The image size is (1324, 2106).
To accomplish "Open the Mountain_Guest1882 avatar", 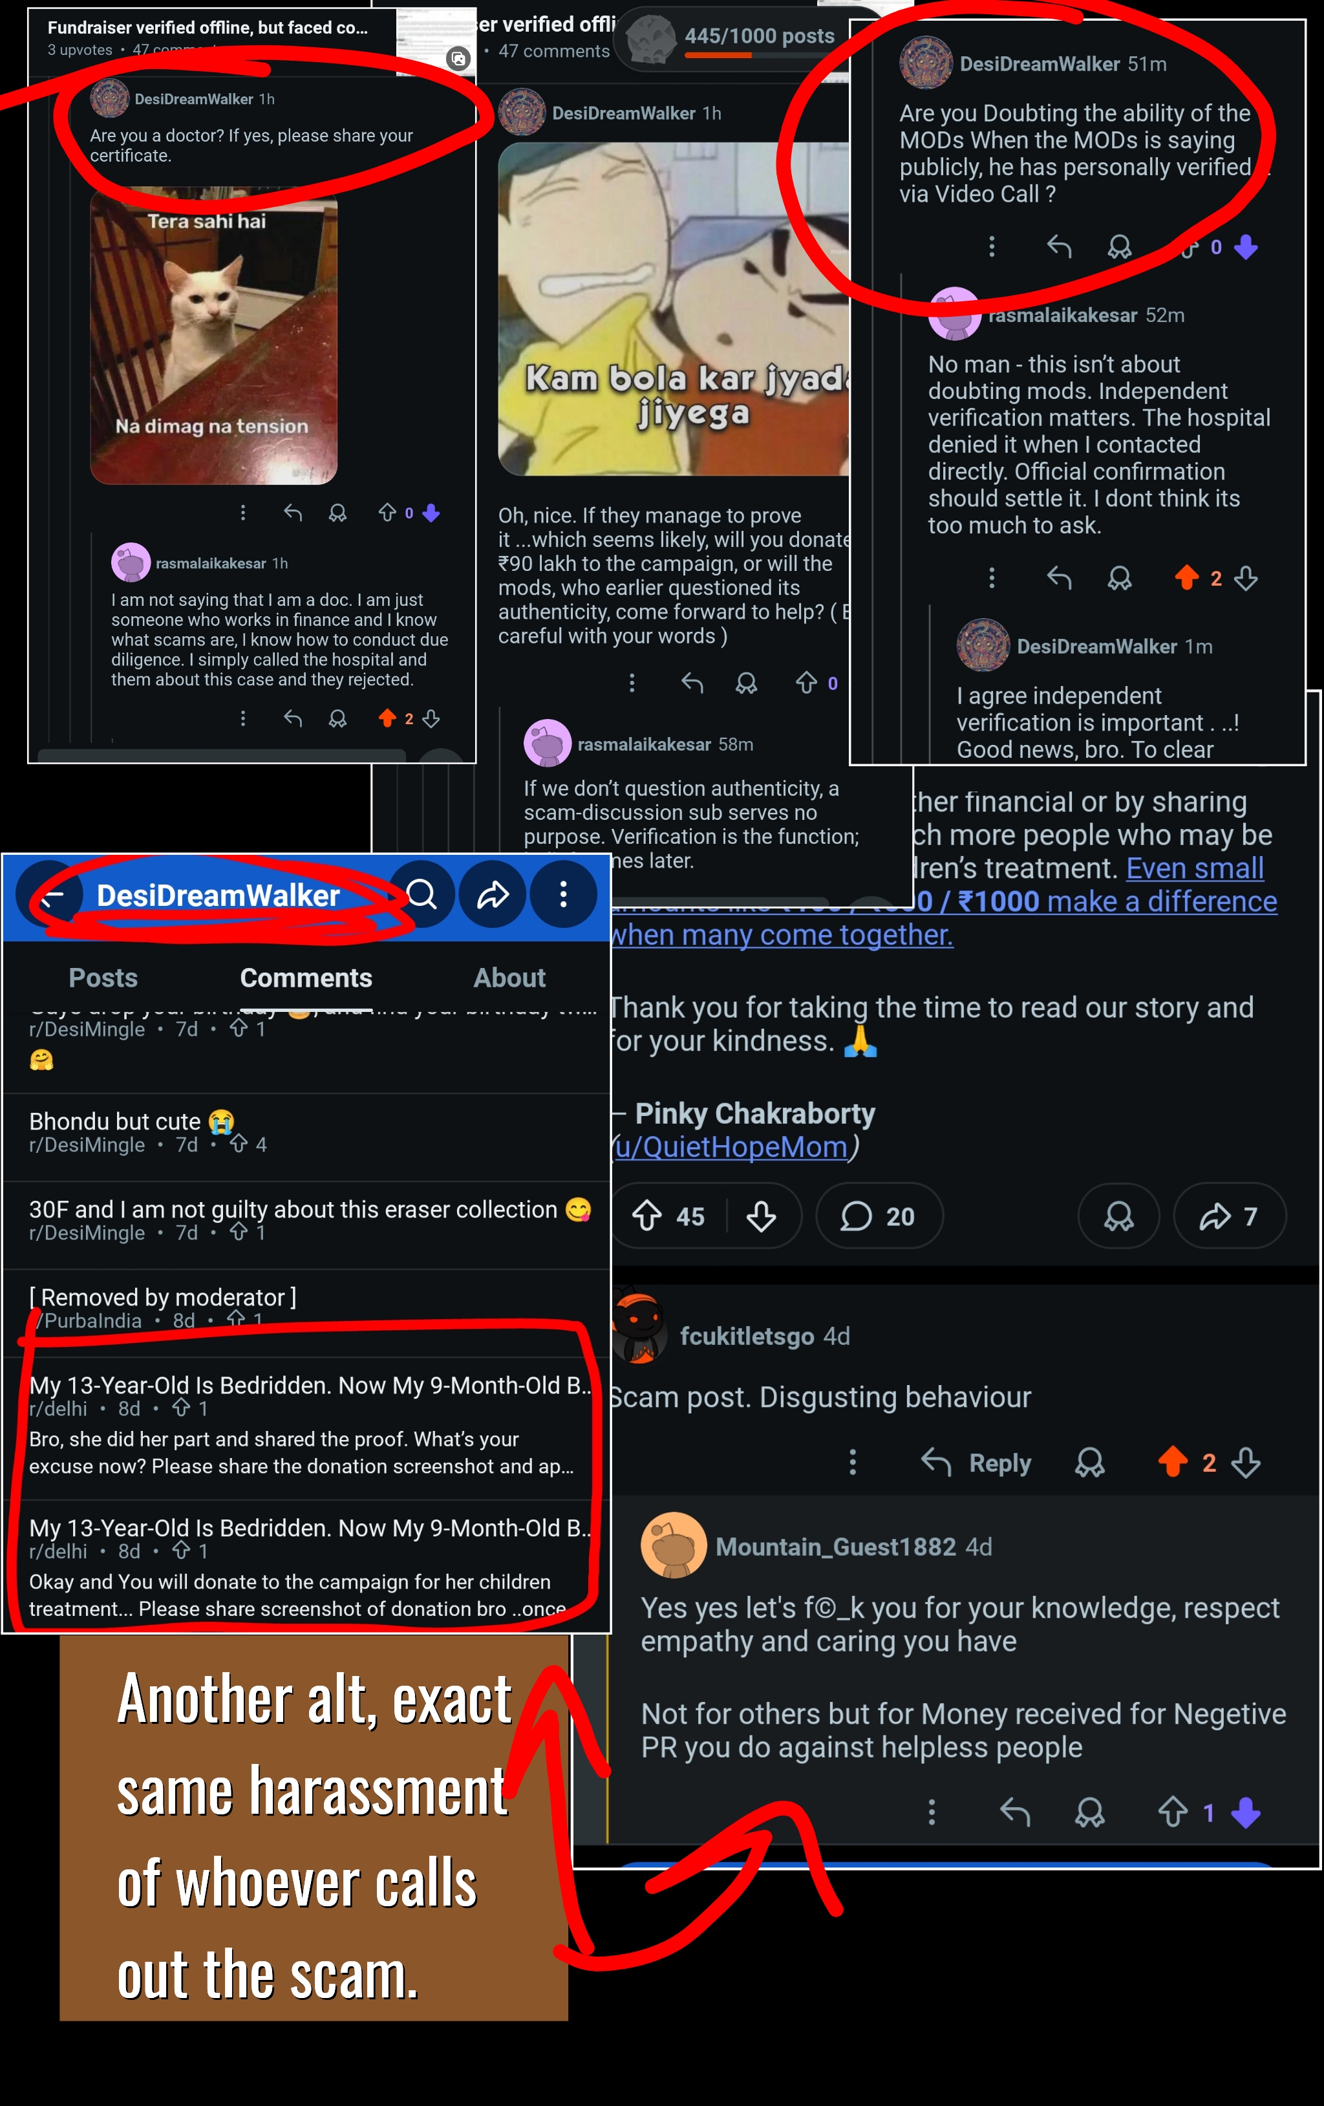I will [x=674, y=1545].
